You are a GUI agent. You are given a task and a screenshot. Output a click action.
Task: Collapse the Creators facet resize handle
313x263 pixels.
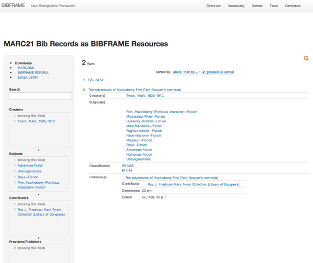coord(39,150)
